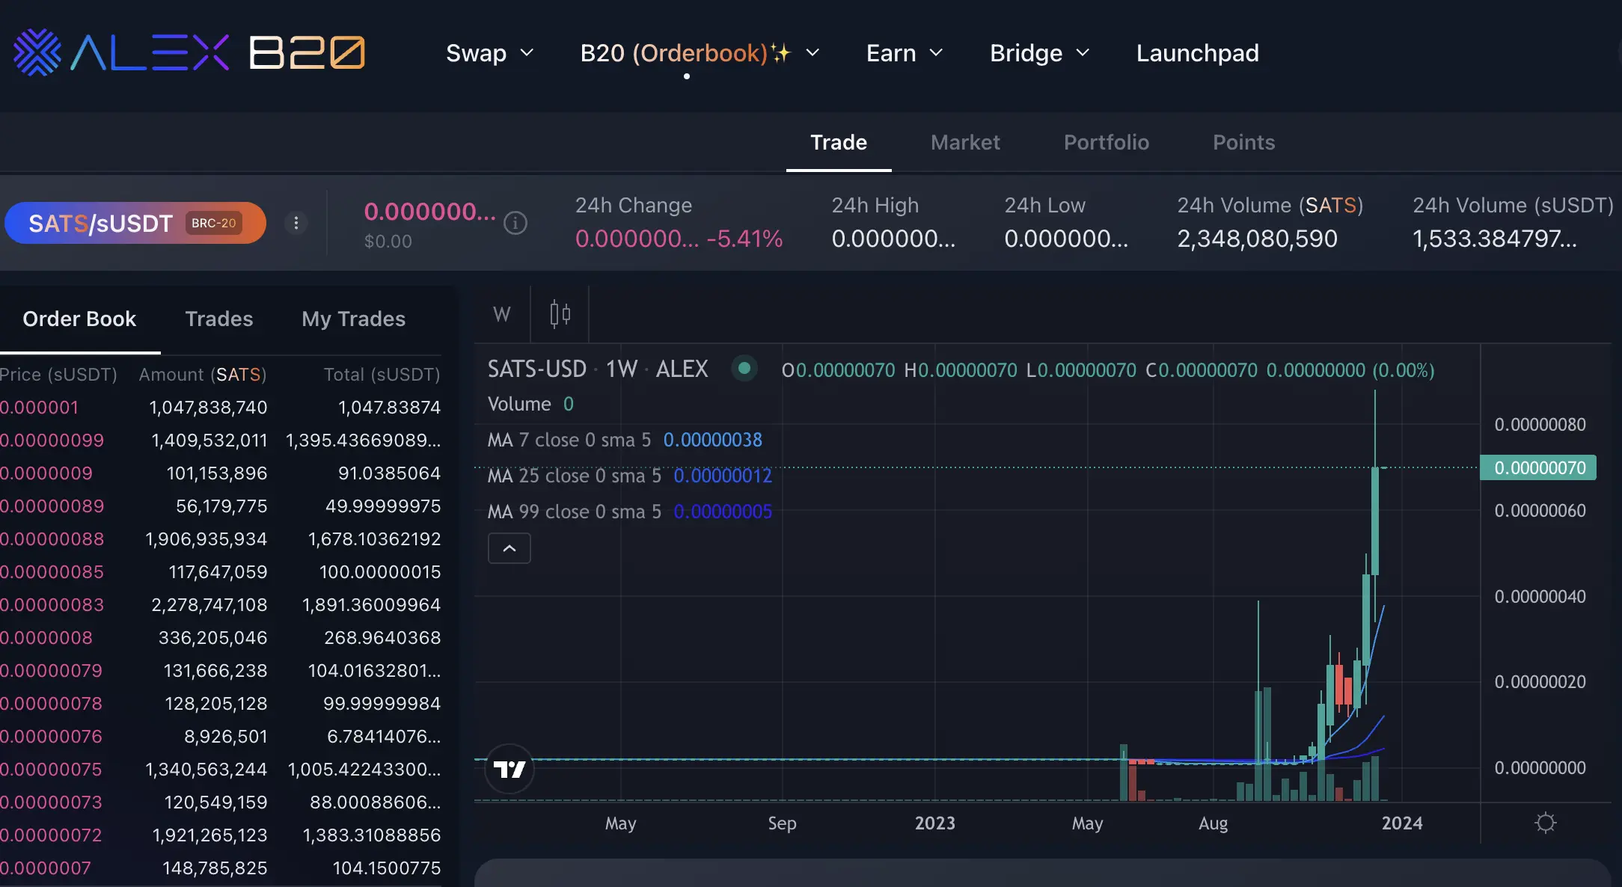Collapse the chart indicator legend
1622x887 pixels.
coord(509,548)
